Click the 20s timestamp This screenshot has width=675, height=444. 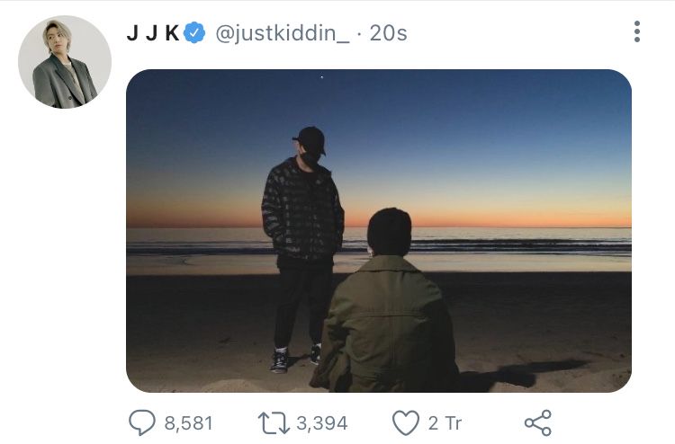388,33
